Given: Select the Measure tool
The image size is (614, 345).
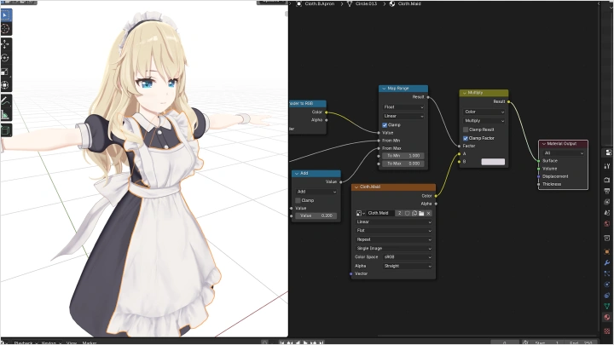Looking at the screenshot, I should point(6,115).
